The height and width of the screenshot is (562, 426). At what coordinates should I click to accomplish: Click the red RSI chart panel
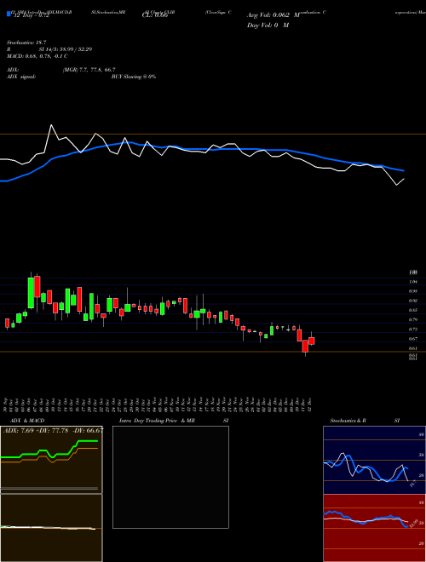click(x=374, y=528)
